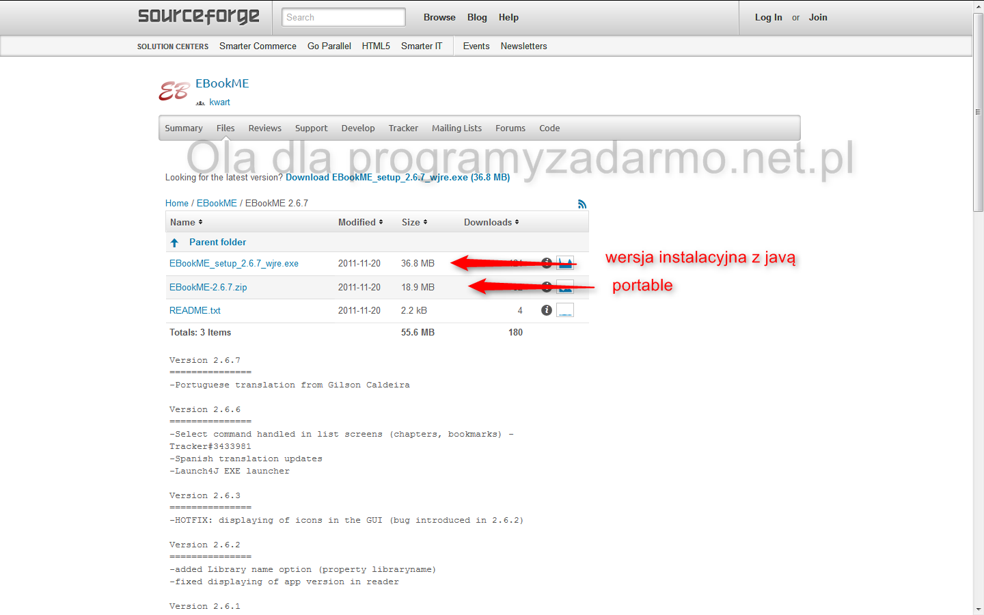View the Mailing Lists tab
This screenshot has height=615, width=984.
coord(456,128)
